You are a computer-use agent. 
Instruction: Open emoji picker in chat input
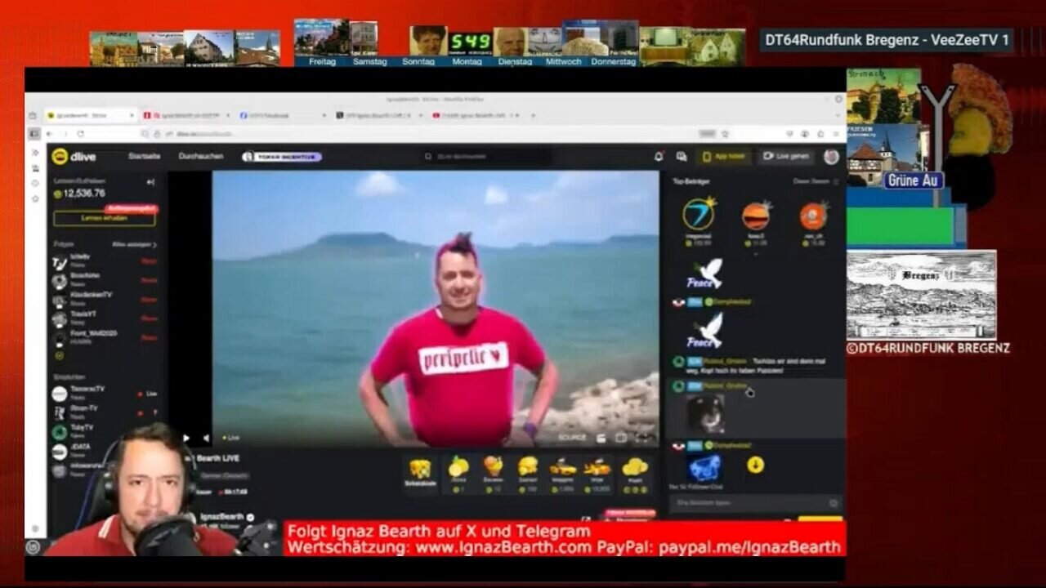(x=834, y=503)
